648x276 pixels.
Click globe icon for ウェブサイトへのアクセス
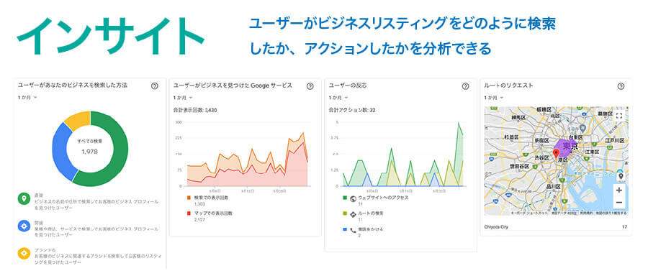(353, 198)
